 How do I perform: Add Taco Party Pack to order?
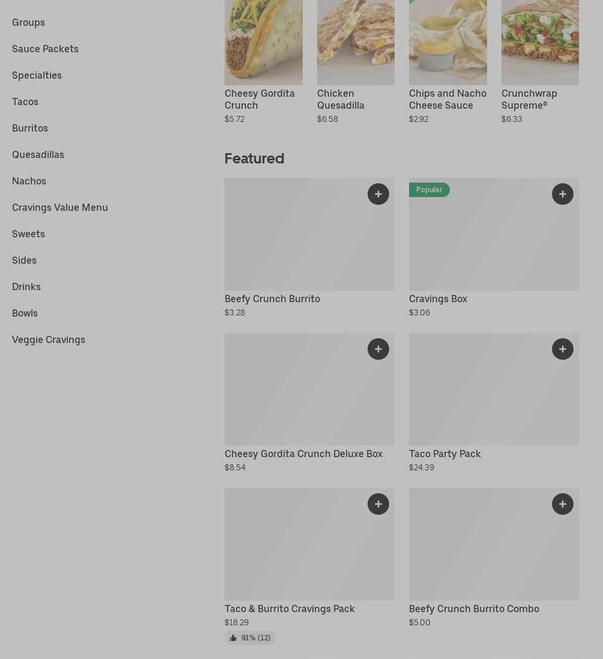562,349
